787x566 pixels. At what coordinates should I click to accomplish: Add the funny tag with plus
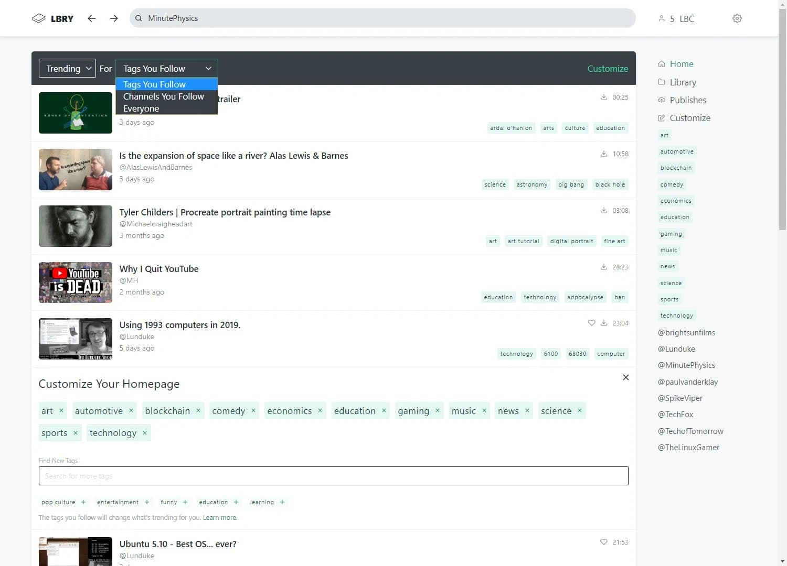click(185, 502)
